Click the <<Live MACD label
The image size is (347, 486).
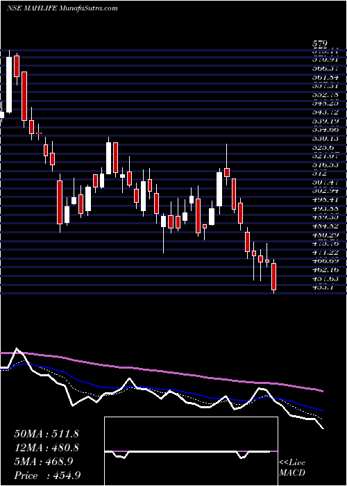tap(292, 467)
